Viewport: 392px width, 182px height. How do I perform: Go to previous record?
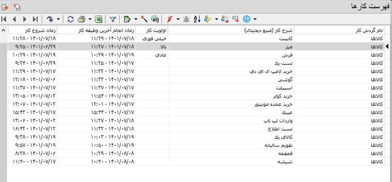pos(14,19)
